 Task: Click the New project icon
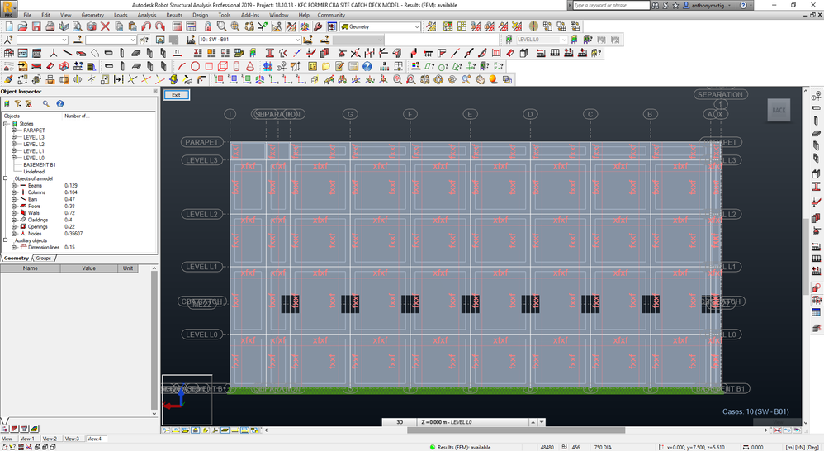[x=9, y=26]
